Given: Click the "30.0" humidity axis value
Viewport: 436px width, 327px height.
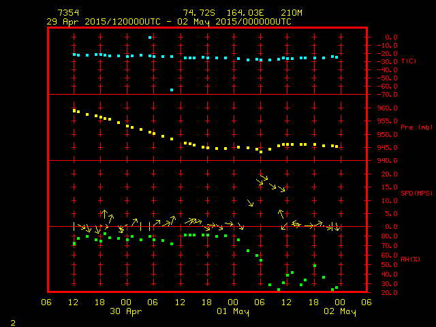Looking at the screenshot, I should [x=389, y=284].
